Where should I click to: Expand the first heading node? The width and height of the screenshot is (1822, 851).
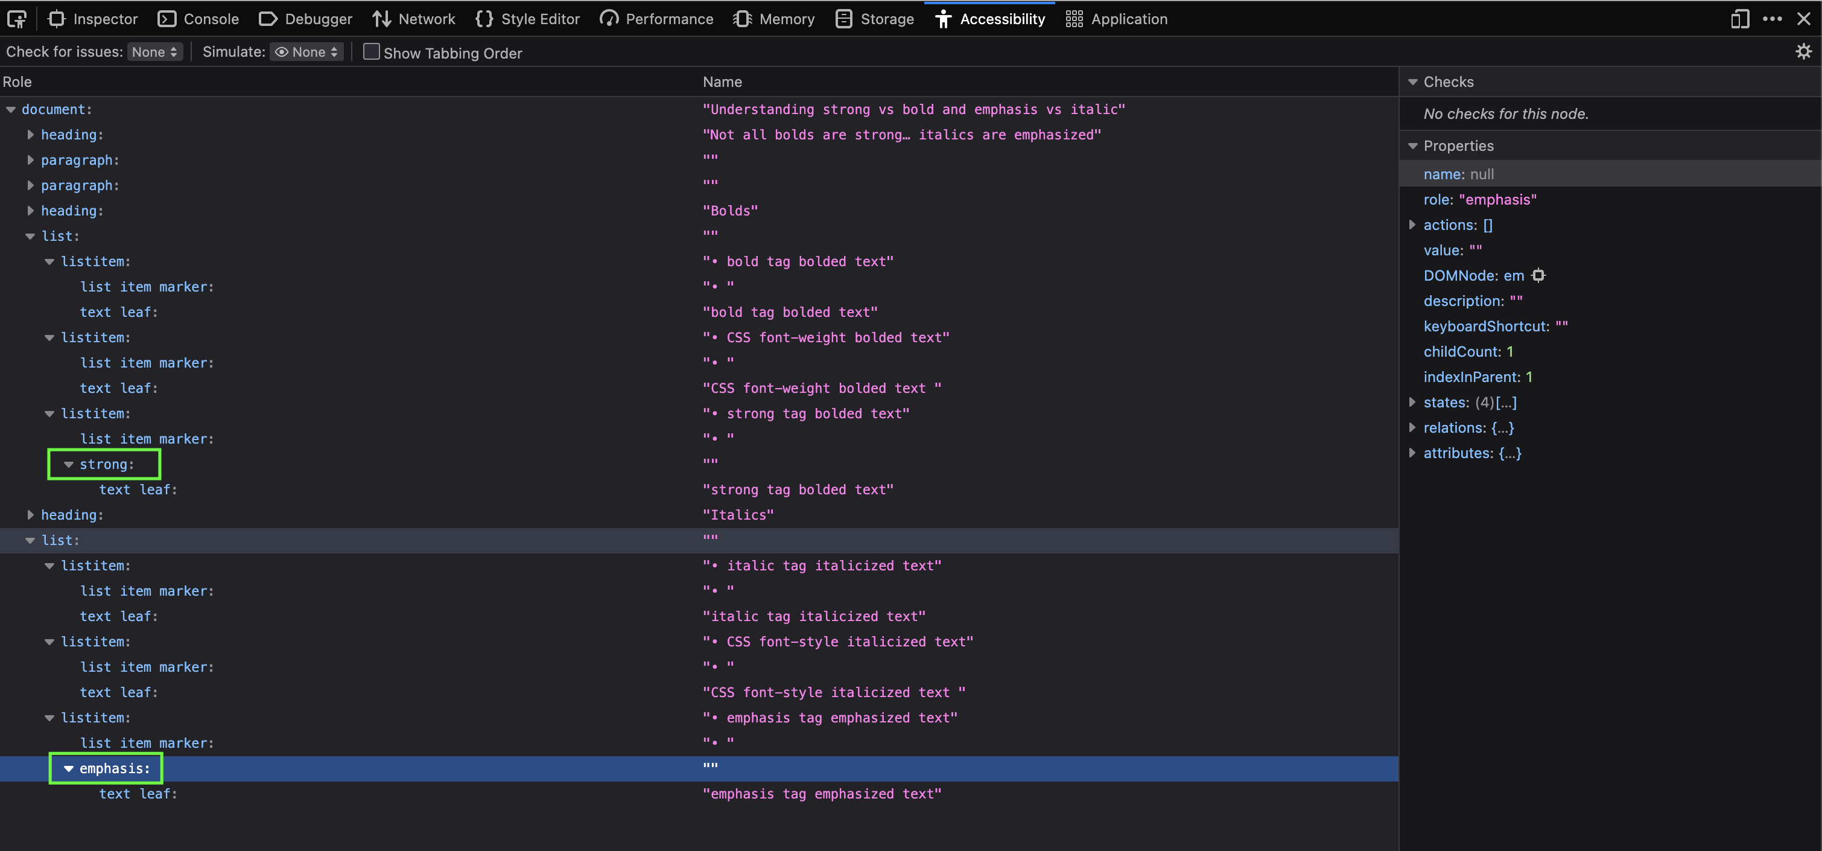pos(30,135)
